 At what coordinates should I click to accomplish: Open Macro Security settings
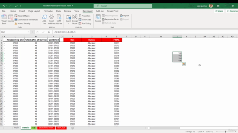pyautogui.click(x=22, y=23)
